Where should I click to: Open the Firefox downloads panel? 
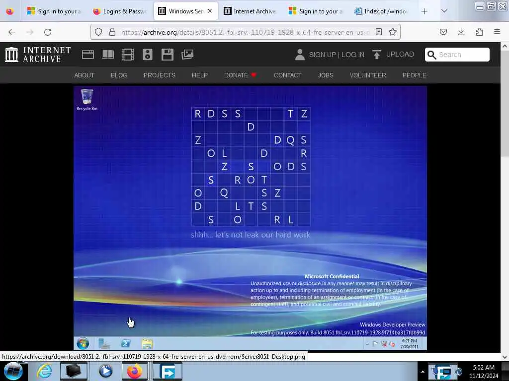pyautogui.click(x=461, y=32)
